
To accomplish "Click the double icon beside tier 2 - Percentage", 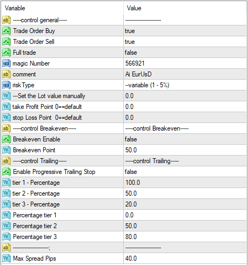I will (6, 193).
